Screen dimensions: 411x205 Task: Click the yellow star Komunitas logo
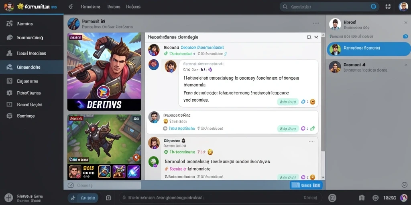tap(20, 6)
